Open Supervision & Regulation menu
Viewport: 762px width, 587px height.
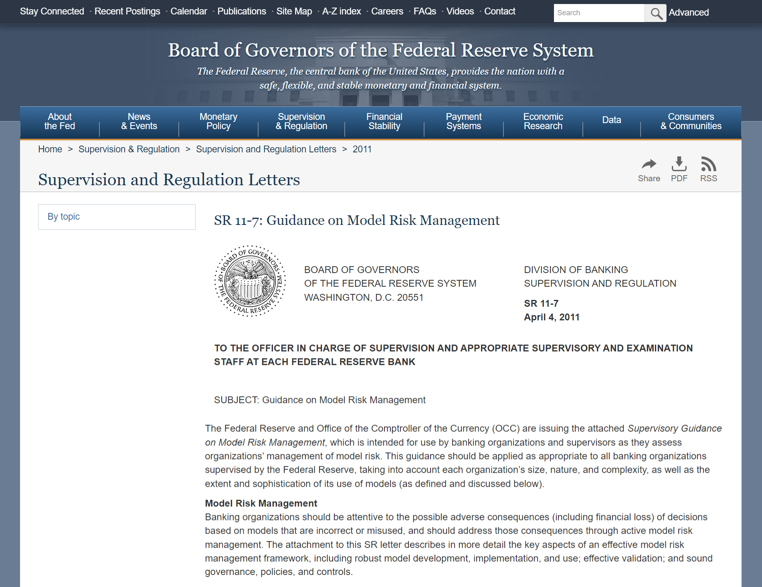coord(301,121)
